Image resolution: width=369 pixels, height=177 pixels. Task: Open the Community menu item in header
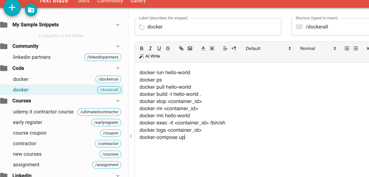110,1
